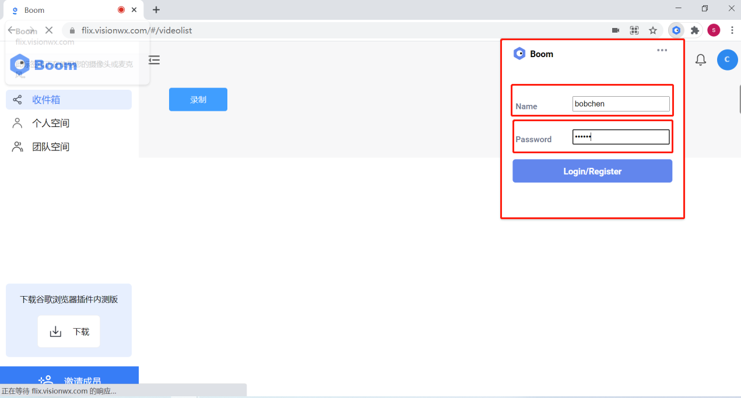Screen dimensions: 741x398
Task: Click the user avatar C
Action: click(727, 59)
